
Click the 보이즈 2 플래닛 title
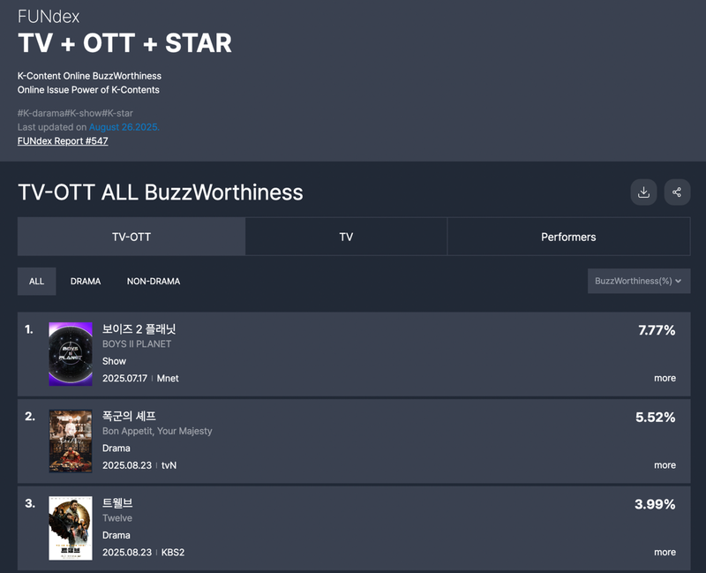pyautogui.click(x=139, y=329)
